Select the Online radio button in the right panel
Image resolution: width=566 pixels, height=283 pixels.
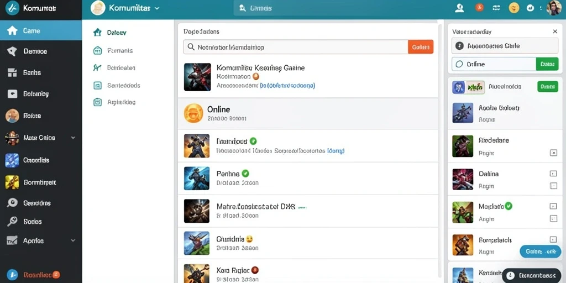pyautogui.click(x=459, y=64)
